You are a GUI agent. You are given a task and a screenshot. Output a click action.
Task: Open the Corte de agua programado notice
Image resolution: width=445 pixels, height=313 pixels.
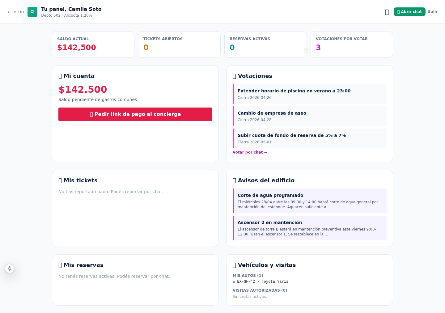(x=309, y=201)
